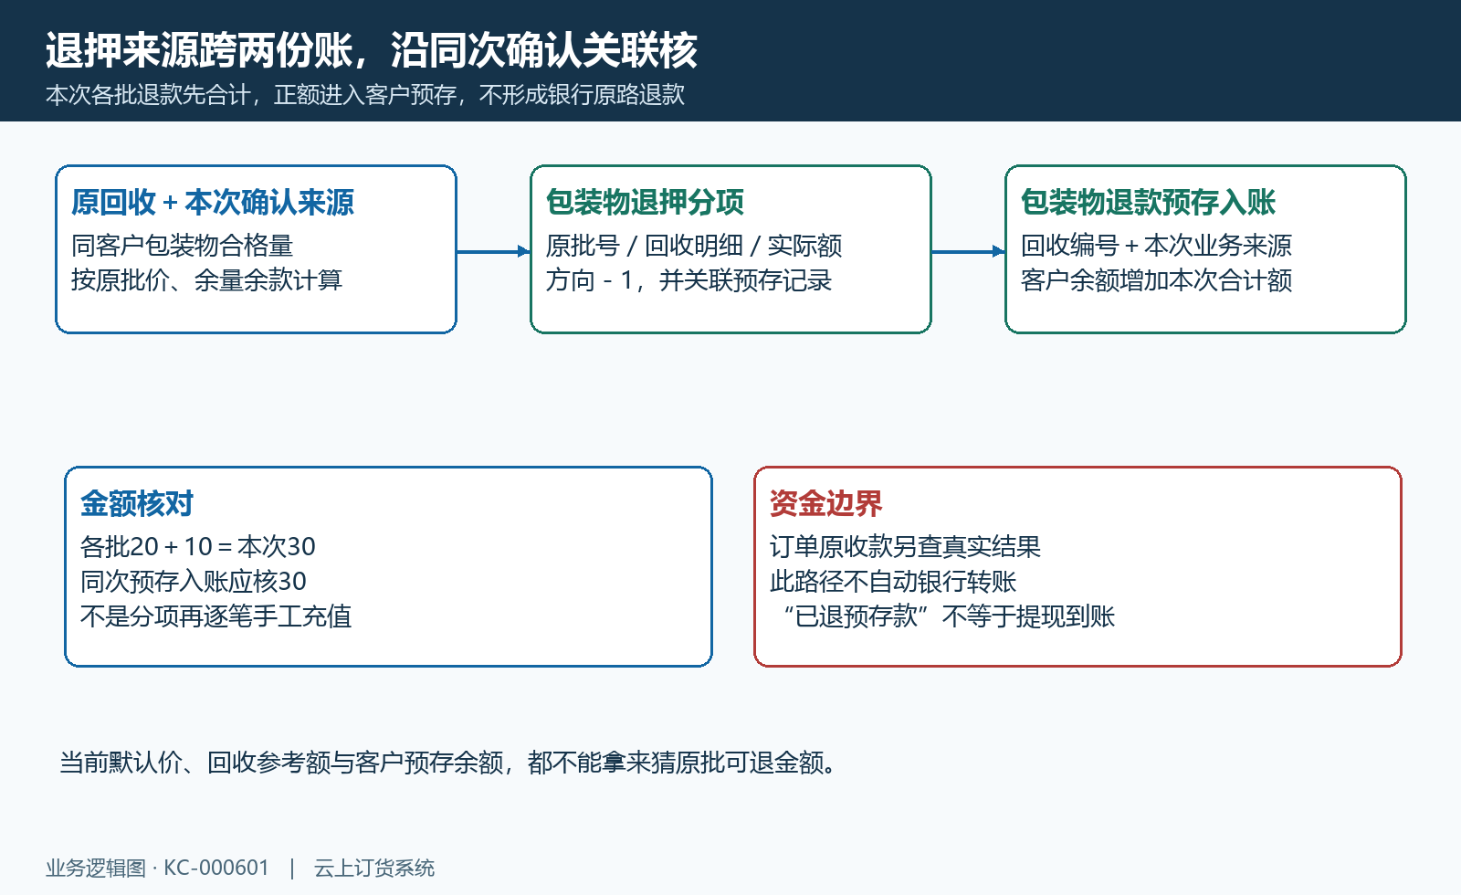Click the heading 包装物退款预存入账
Image resolution: width=1461 pixels, height=895 pixels.
click(x=1148, y=202)
